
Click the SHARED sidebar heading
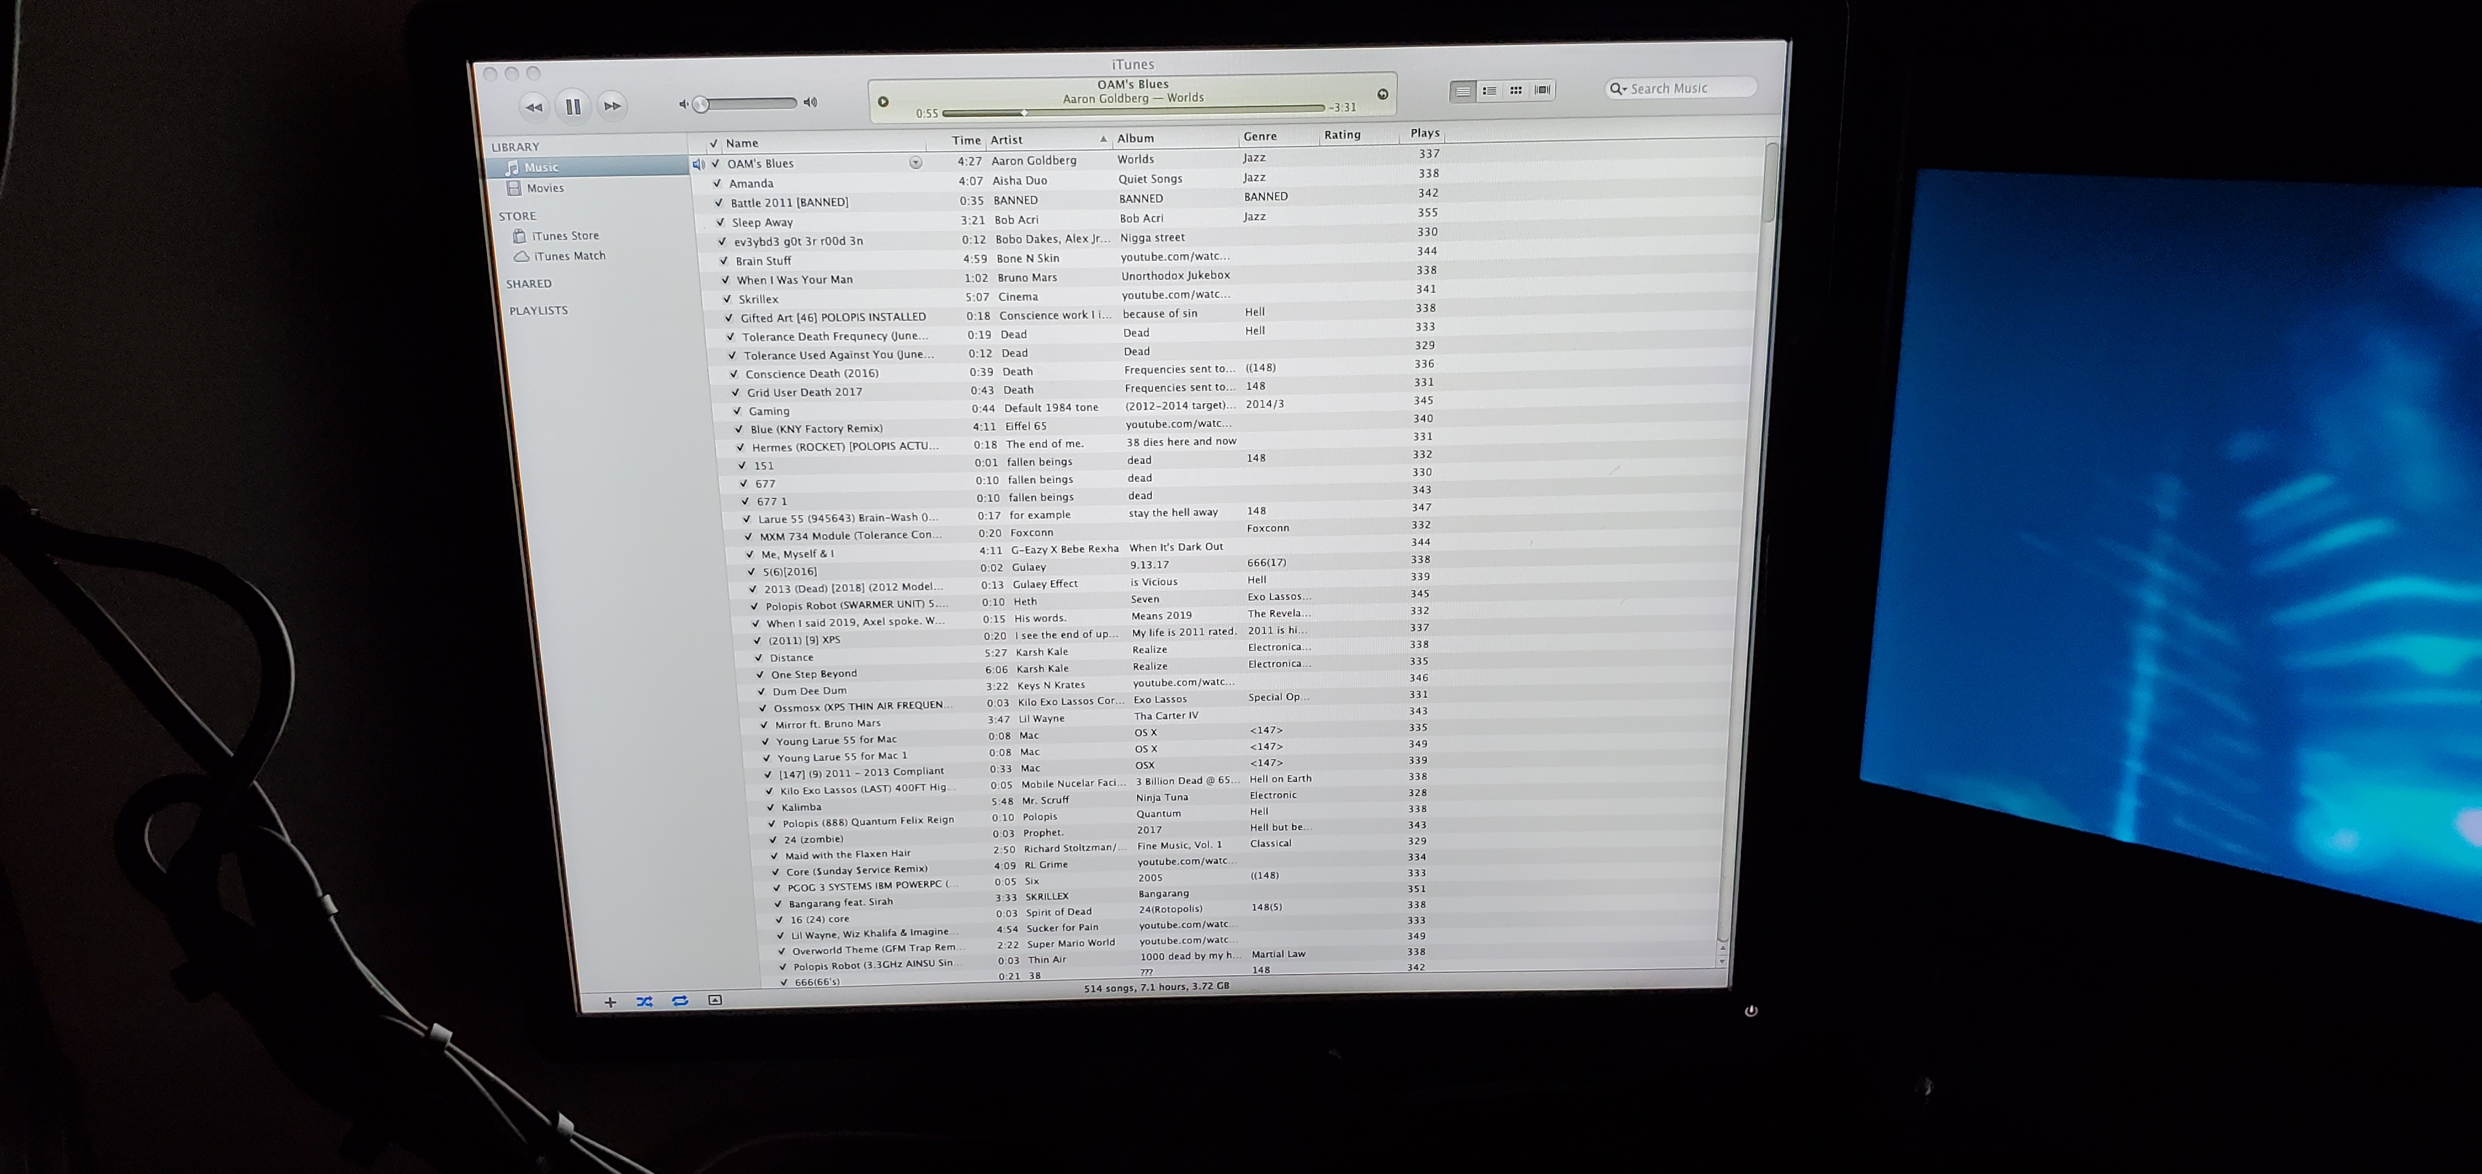529,283
